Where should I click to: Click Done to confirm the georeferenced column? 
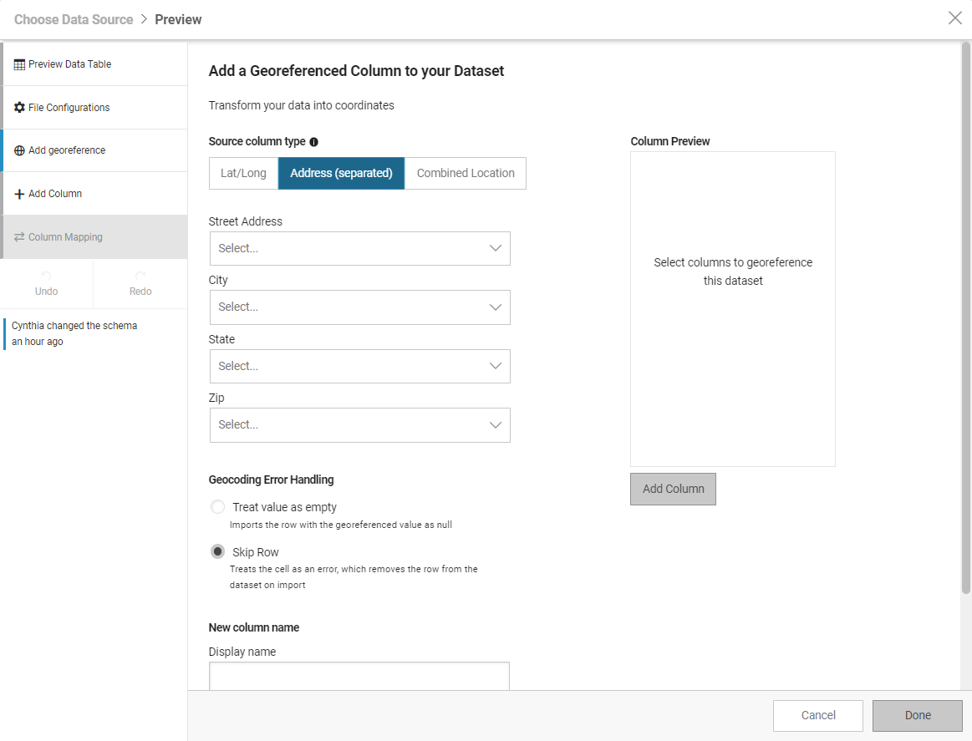click(917, 715)
